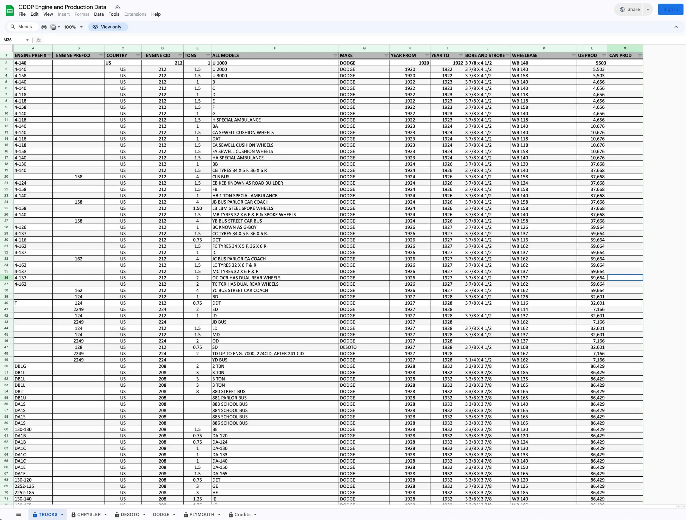This screenshot has width=686, height=520.
Task: Click the cloud document status icon
Action: tap(117, 7)
